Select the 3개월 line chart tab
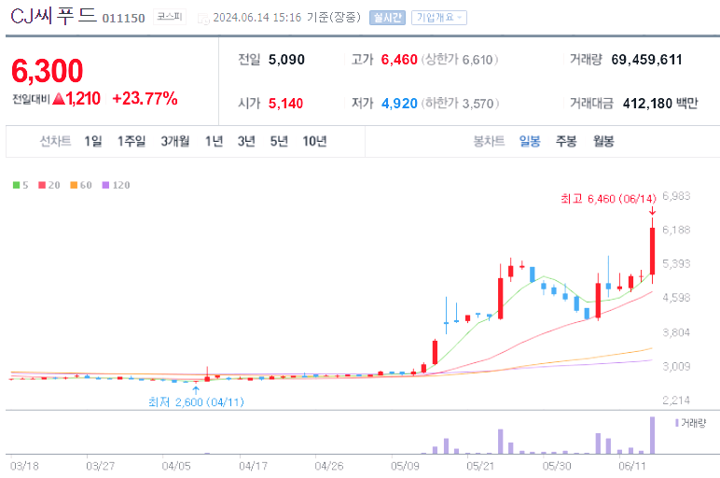720x478 pixels. click(x=175, y=141)
